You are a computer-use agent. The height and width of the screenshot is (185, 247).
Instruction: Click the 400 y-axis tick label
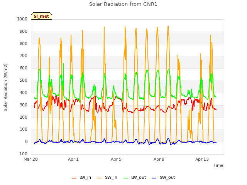click(x=24, y=92)
